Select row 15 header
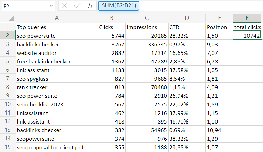Screen dimensions: 263x152 click(8, 147)
